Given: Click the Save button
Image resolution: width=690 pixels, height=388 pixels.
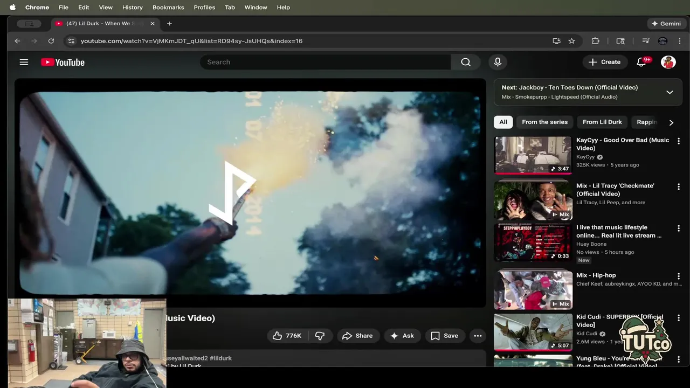Looking at the screenshot, I should [445, 336].
